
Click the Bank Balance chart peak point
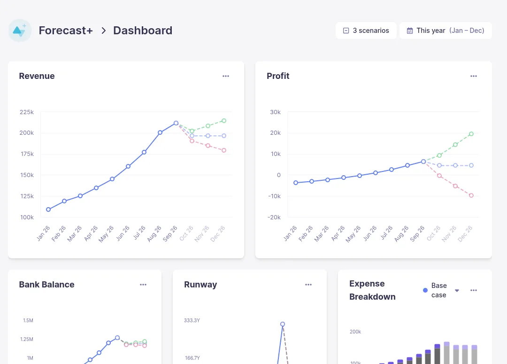(117, 338)
